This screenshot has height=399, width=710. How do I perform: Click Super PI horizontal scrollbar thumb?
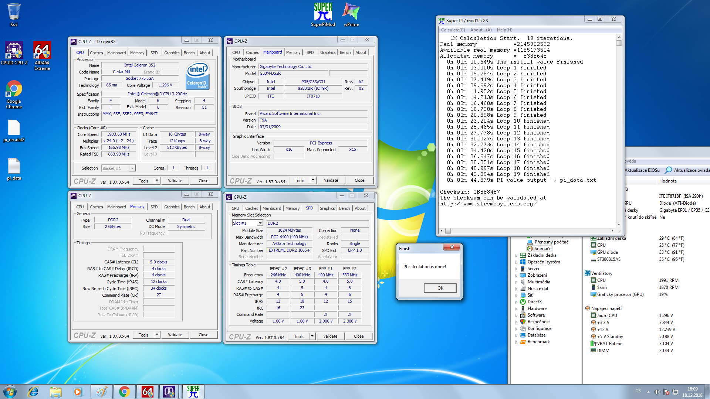pyautogui.click(x=448, y=231)
